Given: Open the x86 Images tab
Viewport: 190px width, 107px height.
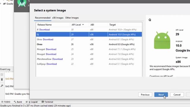Looking at the screenshot, I should click(x=58, y=18).
